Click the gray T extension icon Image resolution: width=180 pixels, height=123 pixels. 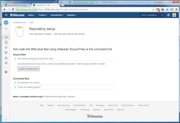172,10
